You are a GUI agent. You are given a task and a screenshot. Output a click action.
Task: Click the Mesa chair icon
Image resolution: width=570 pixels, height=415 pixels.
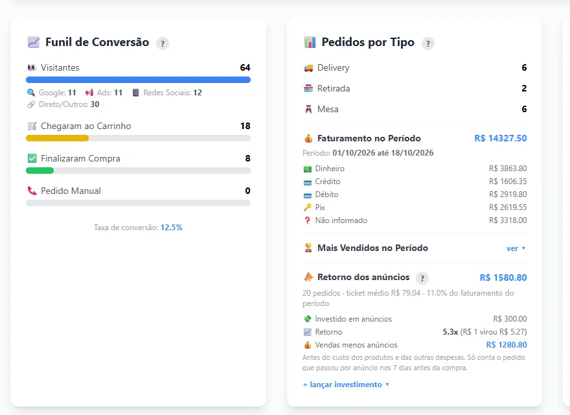tap(308, 109)
